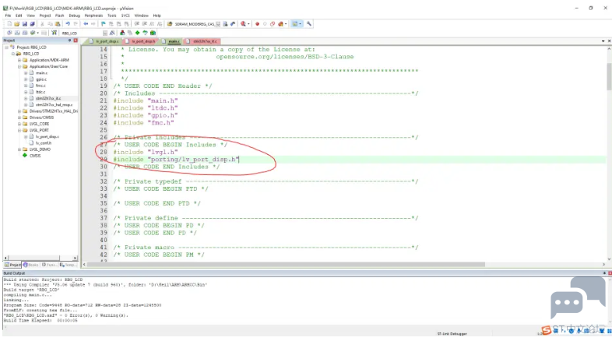Image resolution: width=612 pixels, height=341 pixels.
Task: Click the line 21 #include "main.h" text
Action: pyautogui.click(x=145, y=100)
